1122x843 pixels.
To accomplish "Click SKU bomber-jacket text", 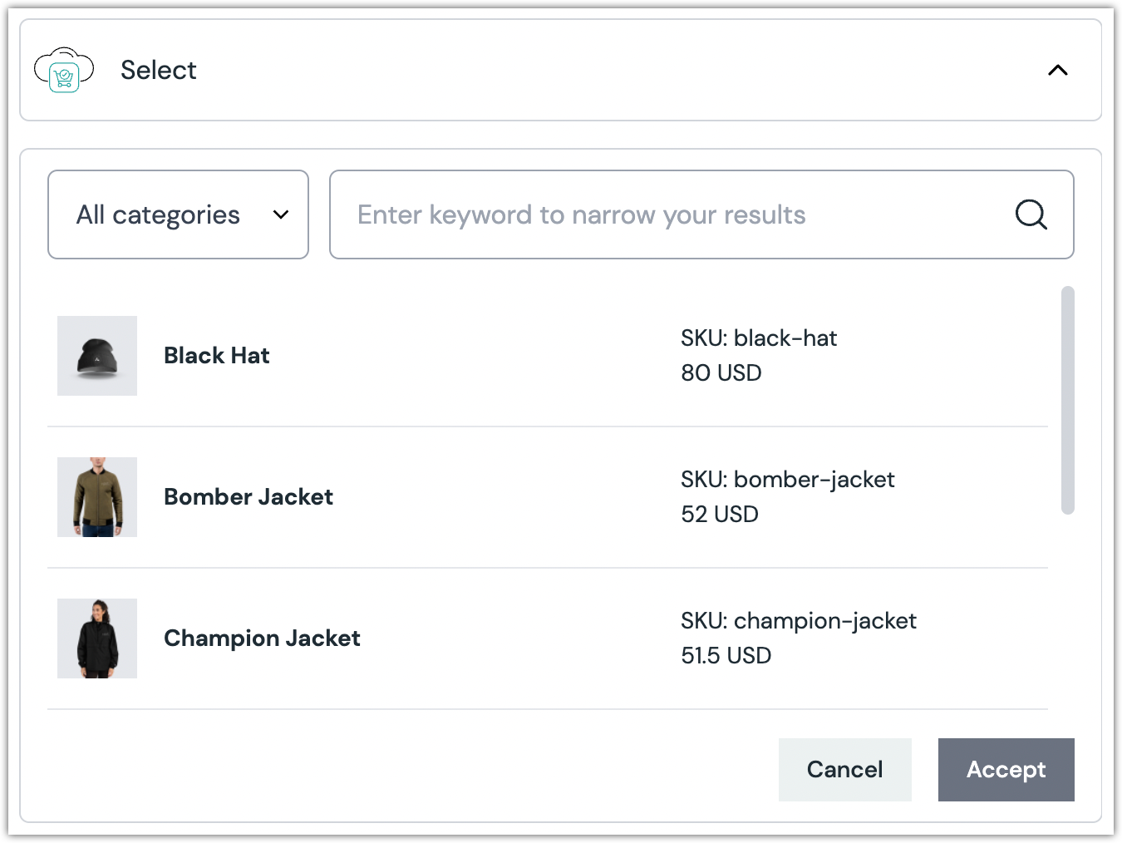I will point(787,480).
